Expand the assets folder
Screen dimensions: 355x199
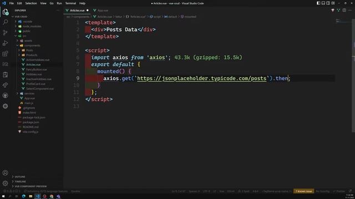28,40
